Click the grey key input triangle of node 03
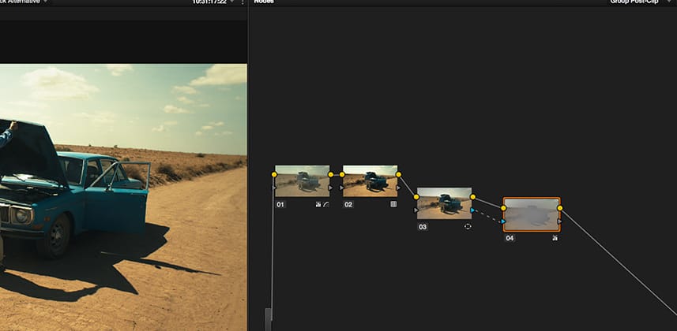Viewport: 677px width, 331px height. (416, 210)
